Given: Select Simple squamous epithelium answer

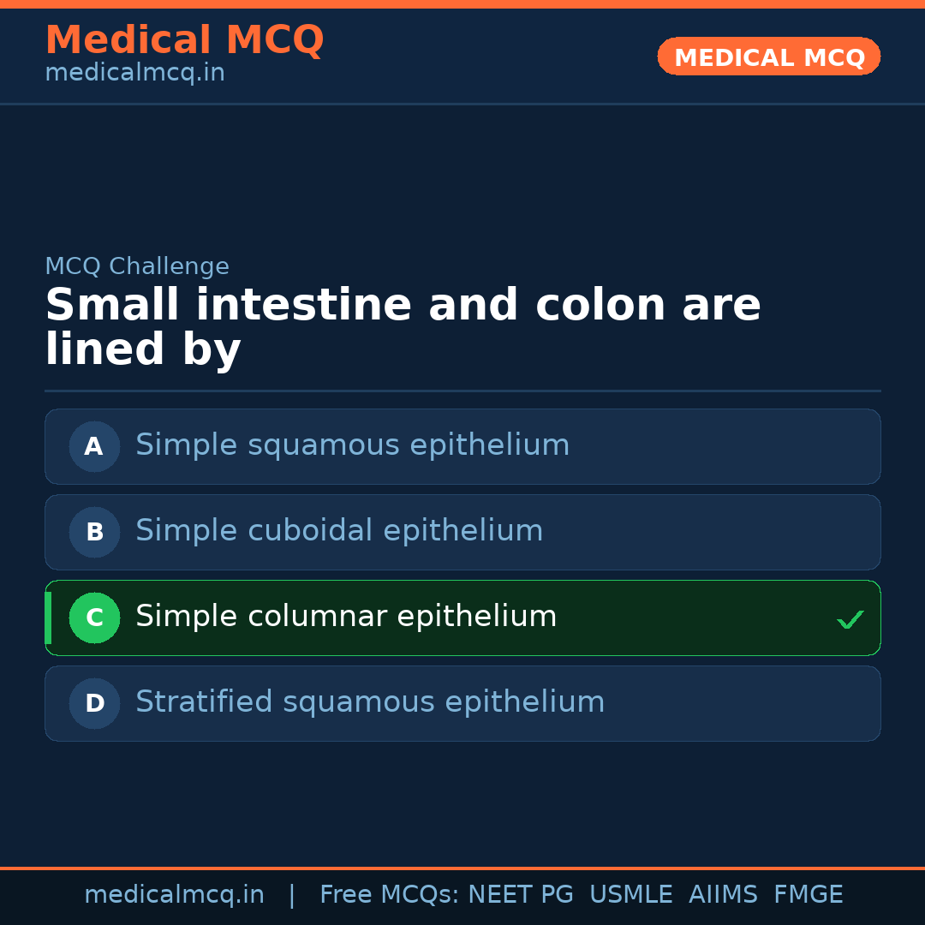Looking at the screenshot, I should [x=352, y=445].
